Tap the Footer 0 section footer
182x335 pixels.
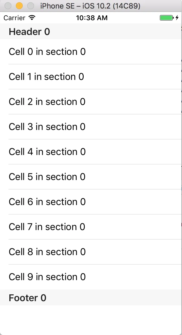coord(27,298)
